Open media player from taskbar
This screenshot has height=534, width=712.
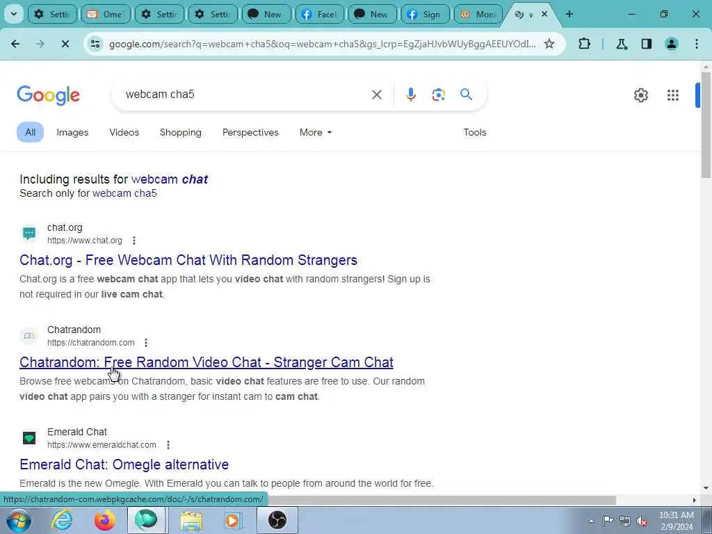(234, 519)
